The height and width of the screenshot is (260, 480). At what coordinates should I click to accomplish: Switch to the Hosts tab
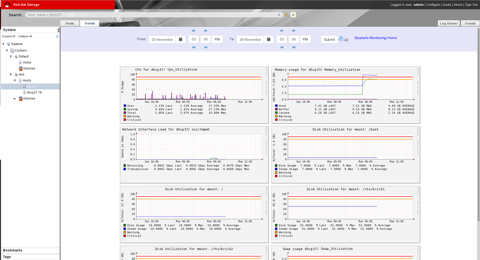tap(70, 23)
